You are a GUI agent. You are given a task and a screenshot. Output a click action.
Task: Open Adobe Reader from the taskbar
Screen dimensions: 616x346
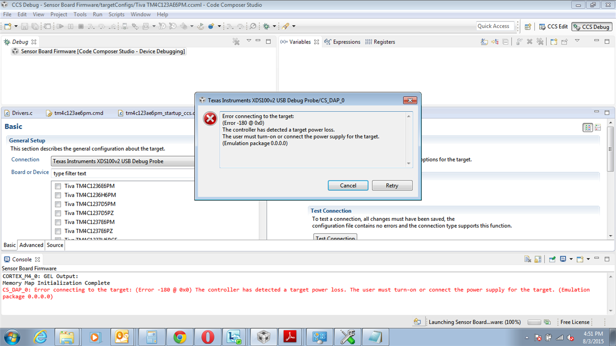coord(290,337)
